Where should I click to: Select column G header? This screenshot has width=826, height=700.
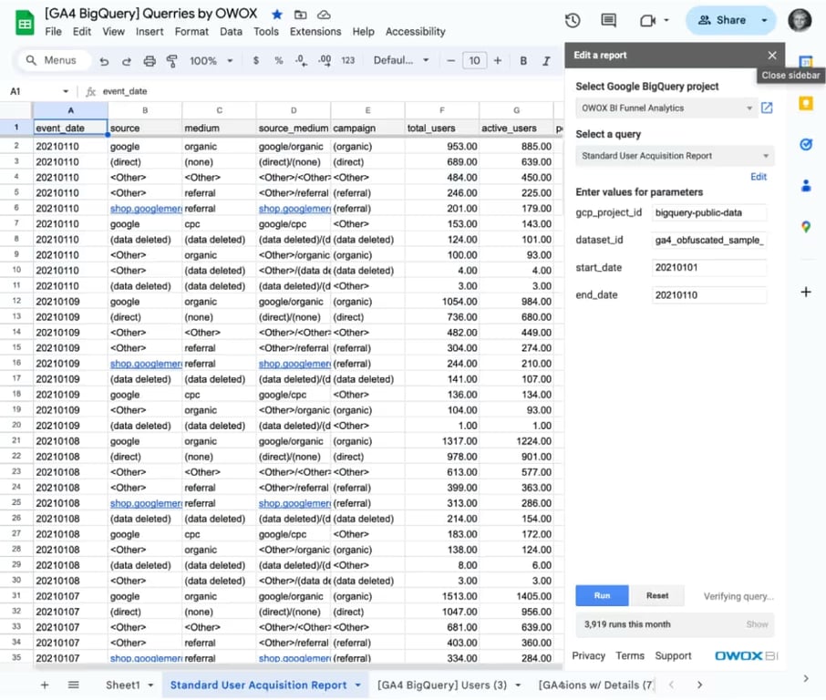(516, 110)
